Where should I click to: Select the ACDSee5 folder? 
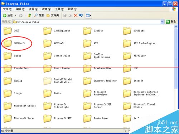click(53, 43)
